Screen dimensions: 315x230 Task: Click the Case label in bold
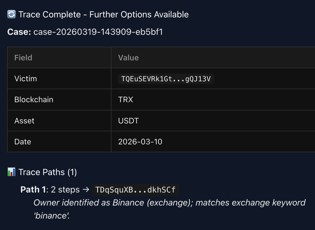19,32
